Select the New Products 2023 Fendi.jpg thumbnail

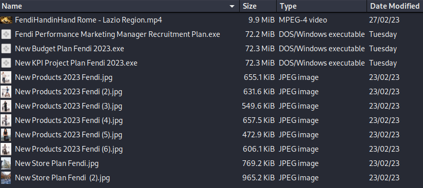coord(6,77)
